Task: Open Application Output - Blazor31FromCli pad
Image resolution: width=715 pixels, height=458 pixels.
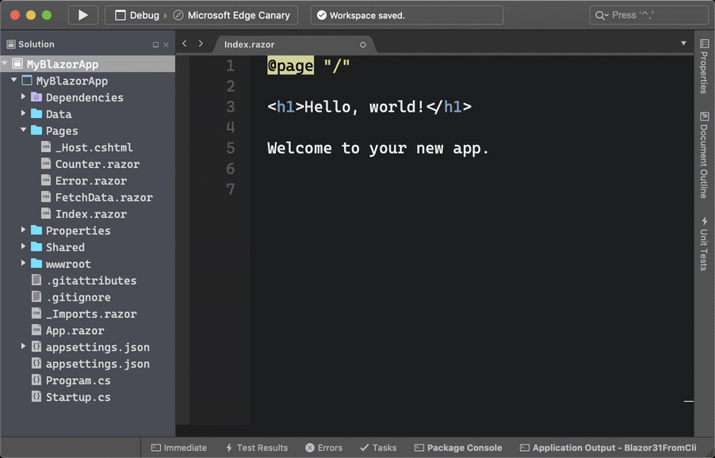Action: 608,448
